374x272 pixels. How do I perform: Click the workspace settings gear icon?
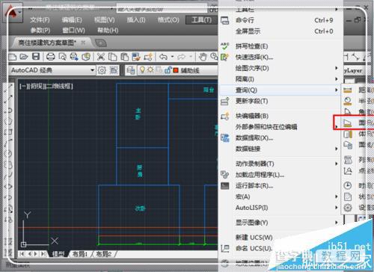(x=102, y=70)
